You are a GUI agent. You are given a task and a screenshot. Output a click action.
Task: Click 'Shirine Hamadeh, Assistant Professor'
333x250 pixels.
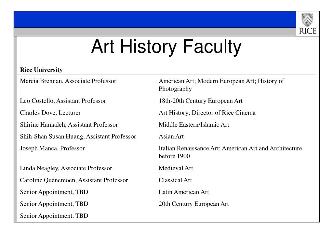click(69, 125)
